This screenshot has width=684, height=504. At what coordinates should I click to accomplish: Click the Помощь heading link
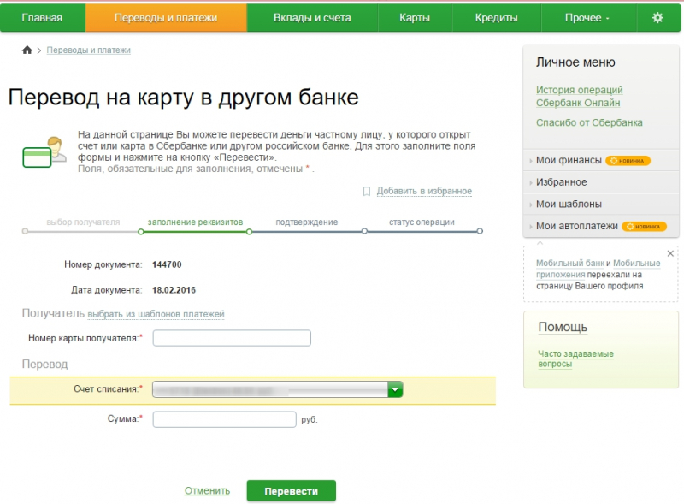click(x=563, y=327)
